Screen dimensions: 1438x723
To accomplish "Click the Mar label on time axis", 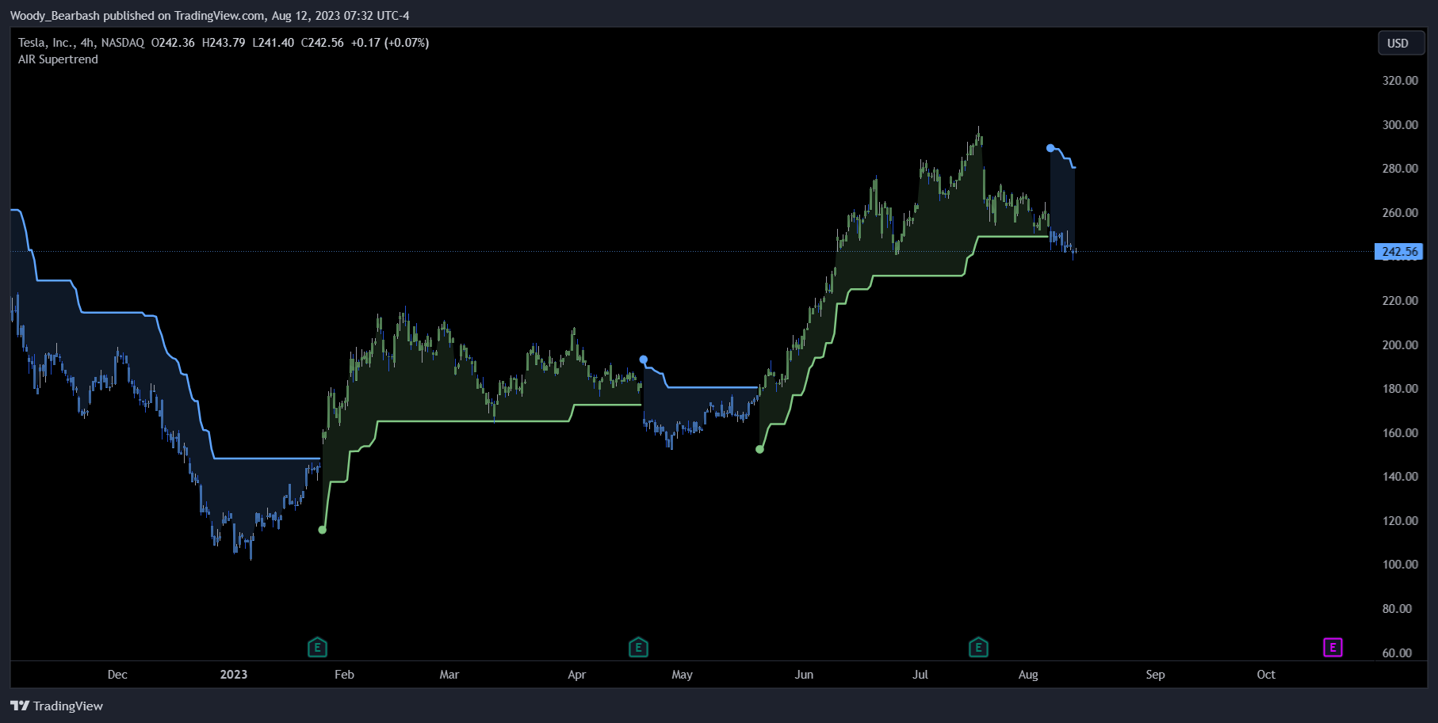I will click(449, 675).
